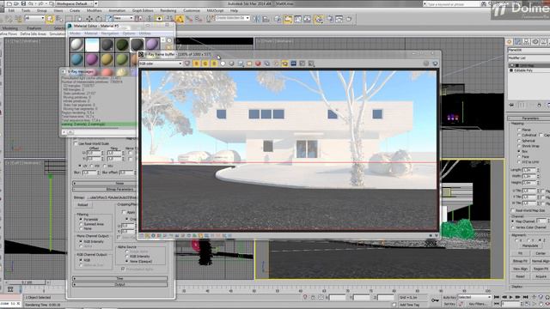Open the View reference coordinate dropdown
550x309 pixels.
pyautogui.click(x=123, y=18)
